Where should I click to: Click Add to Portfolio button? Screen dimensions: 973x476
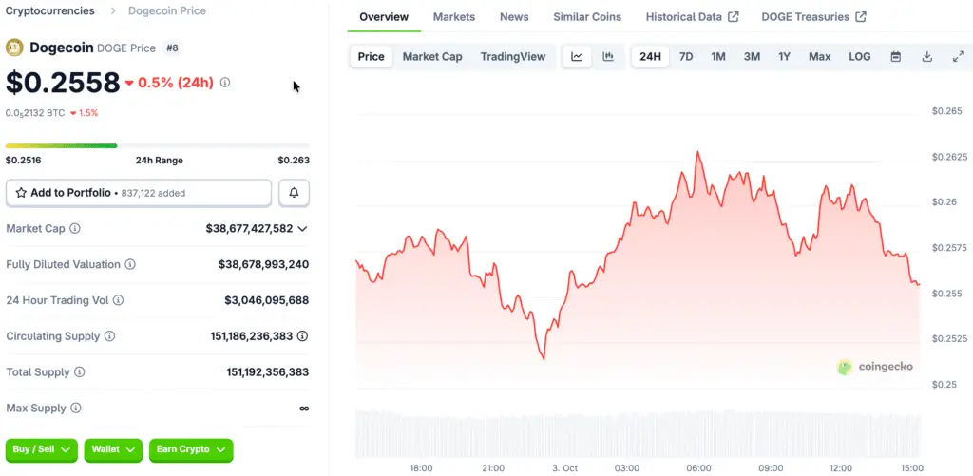(139, 193)
